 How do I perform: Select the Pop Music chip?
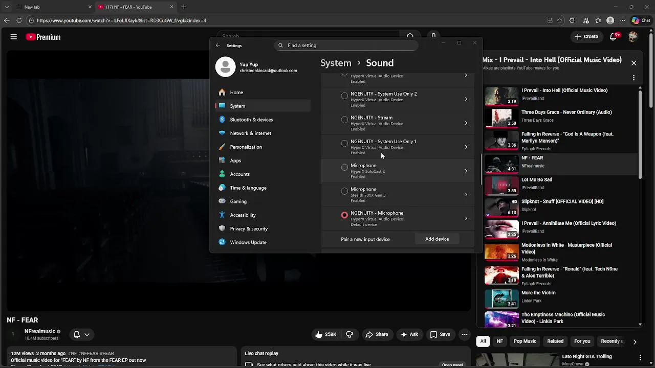[525, 341]
